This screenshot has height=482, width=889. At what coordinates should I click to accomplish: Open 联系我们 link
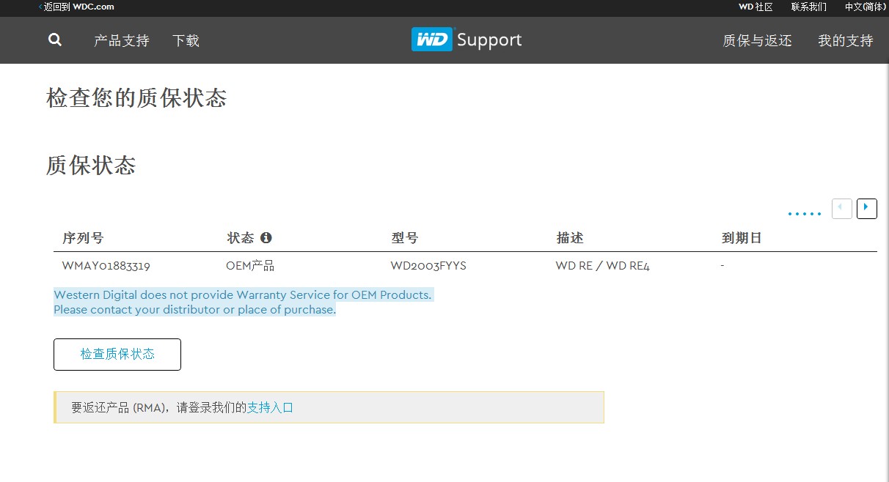coord(808,7)
